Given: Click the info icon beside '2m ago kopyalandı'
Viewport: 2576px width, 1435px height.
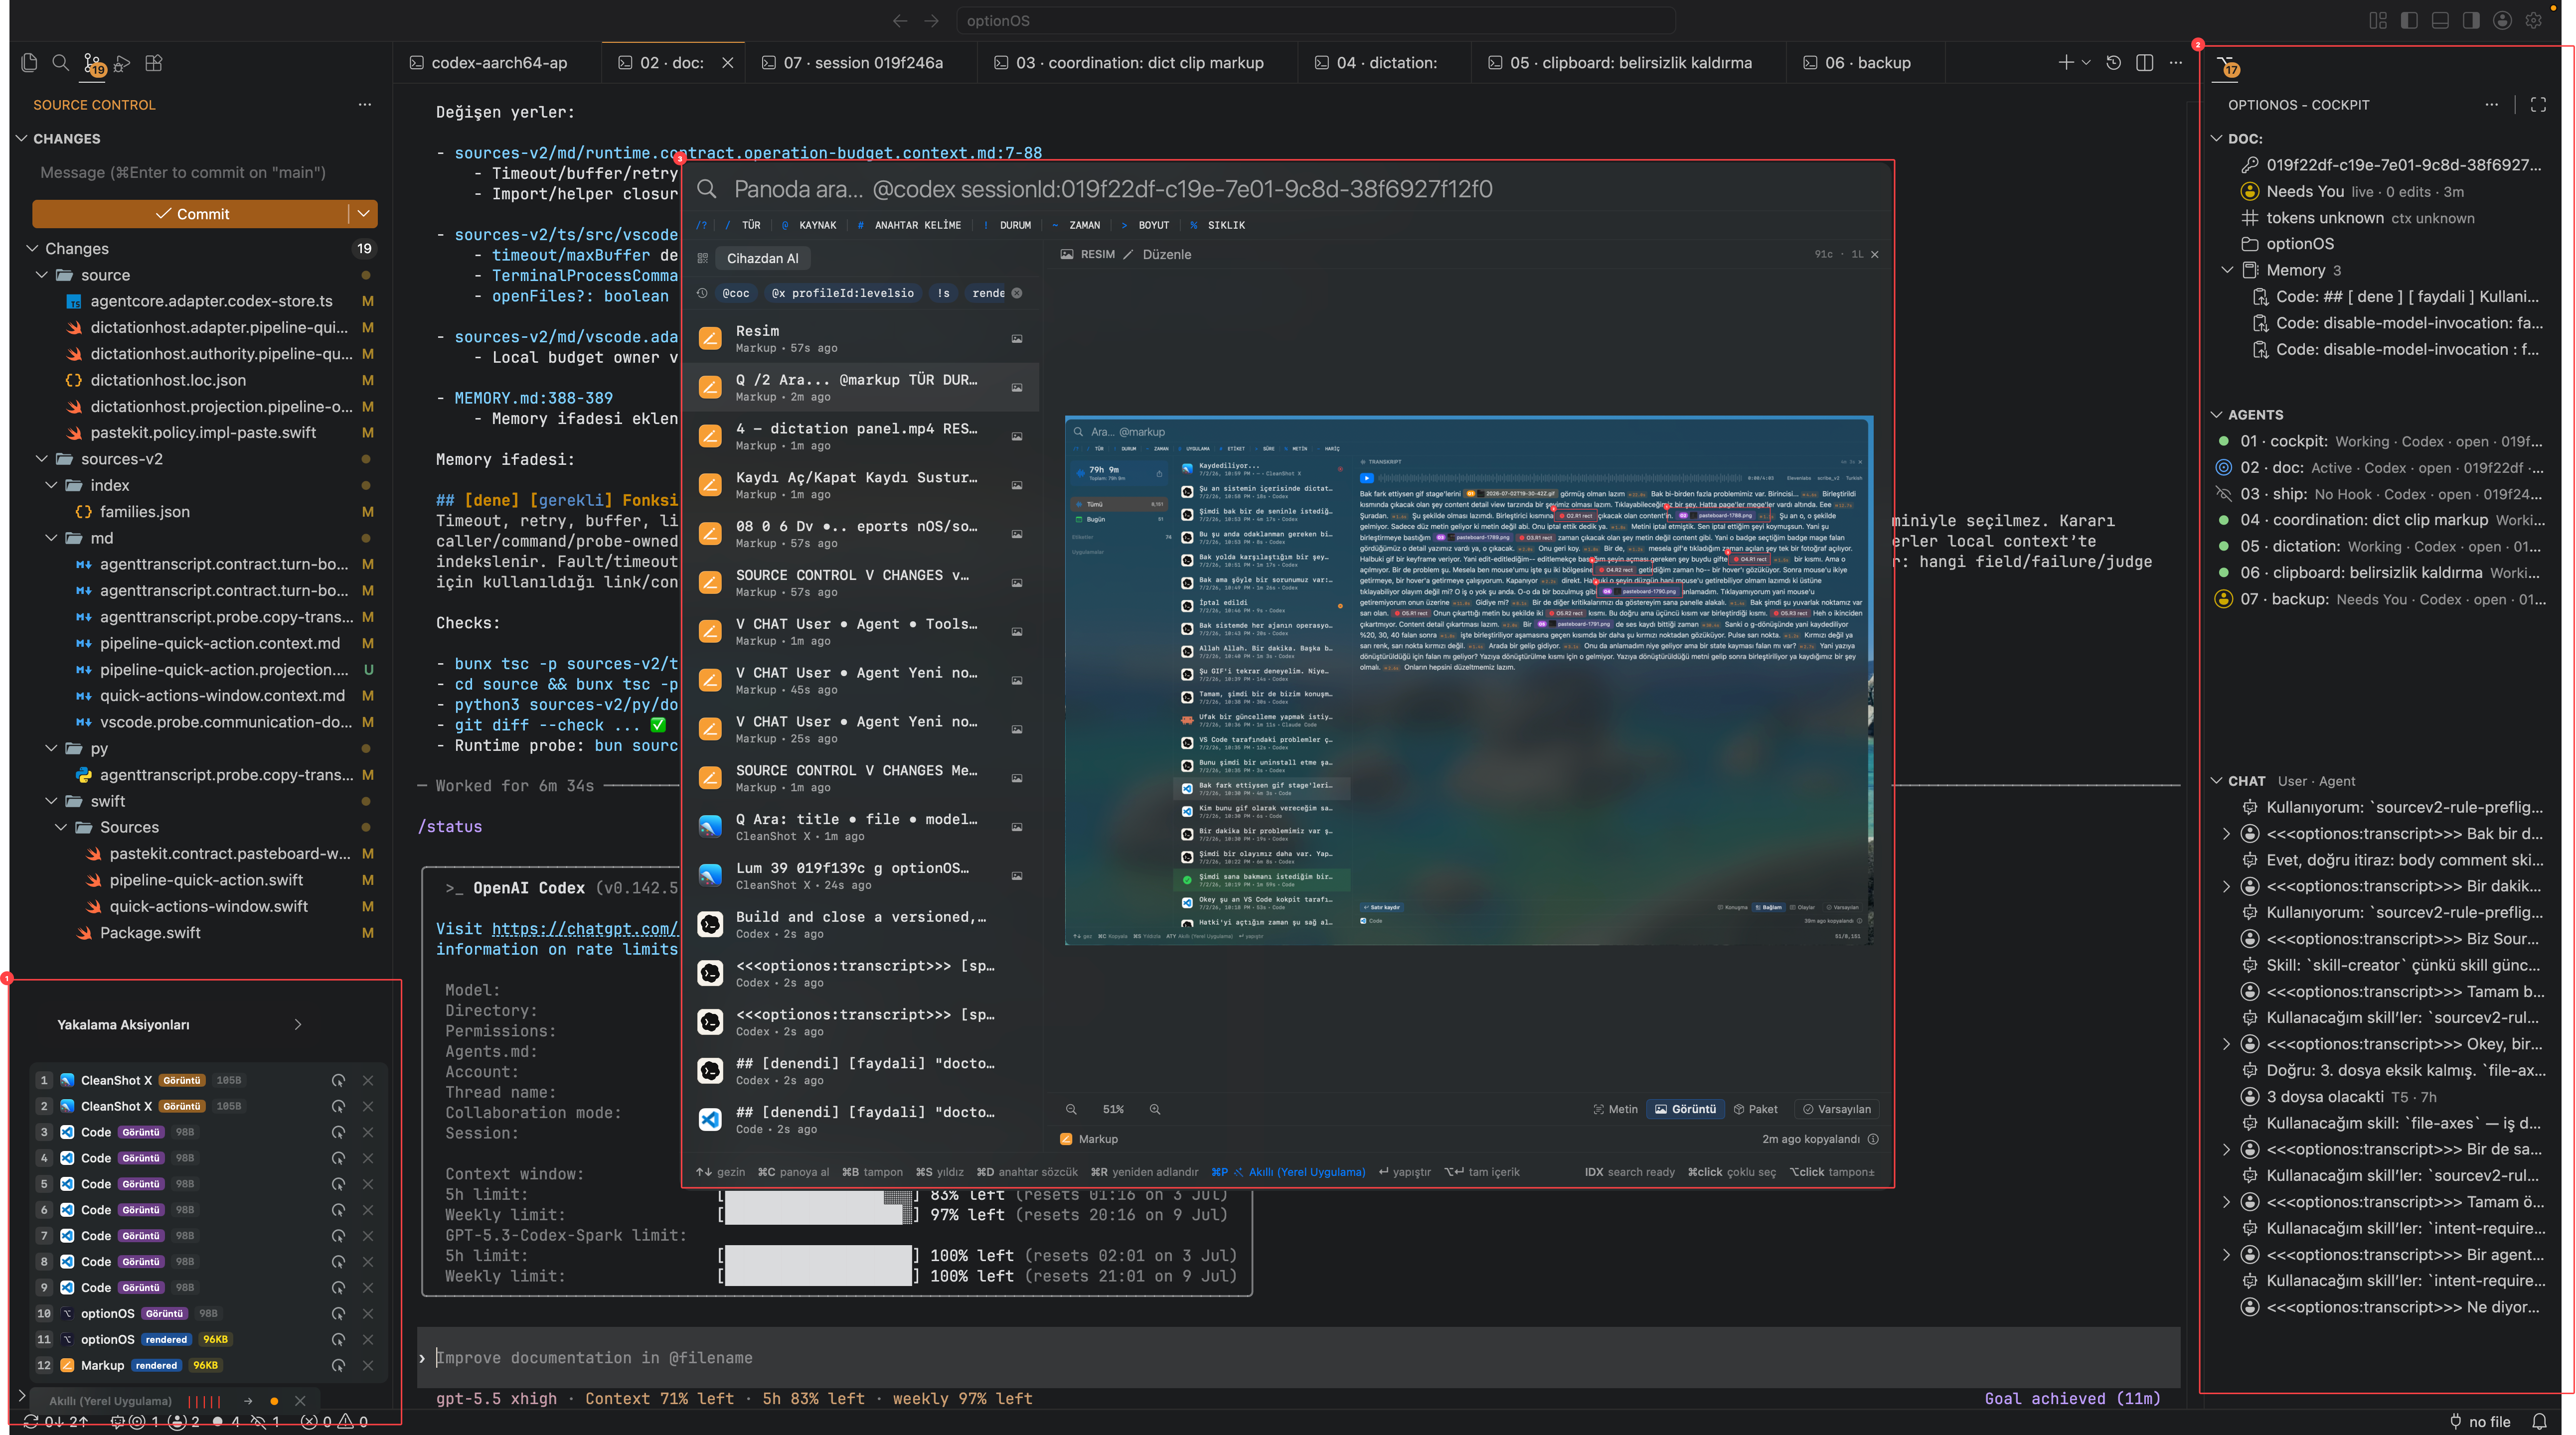Looking at the screenshot, I should pyautogui.click(x=1873, y=1139).
